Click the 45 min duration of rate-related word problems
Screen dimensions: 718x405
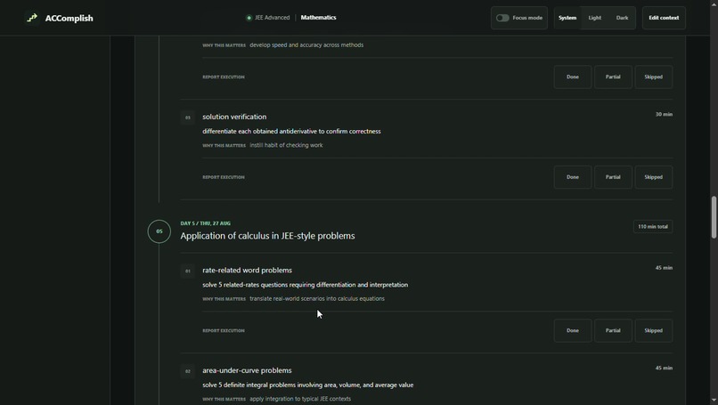pyautogui.click(x=664, y=268)
